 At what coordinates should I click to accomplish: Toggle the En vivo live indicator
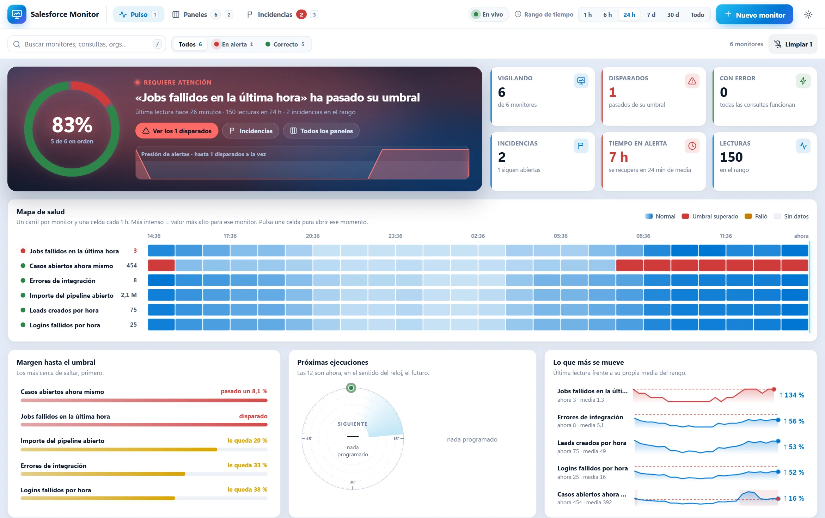coord(489,14)
